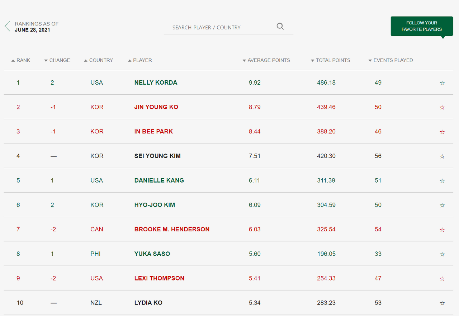Open Lexi Thompson's player page
Screen dimensions: 459x316
coord(159,278)
